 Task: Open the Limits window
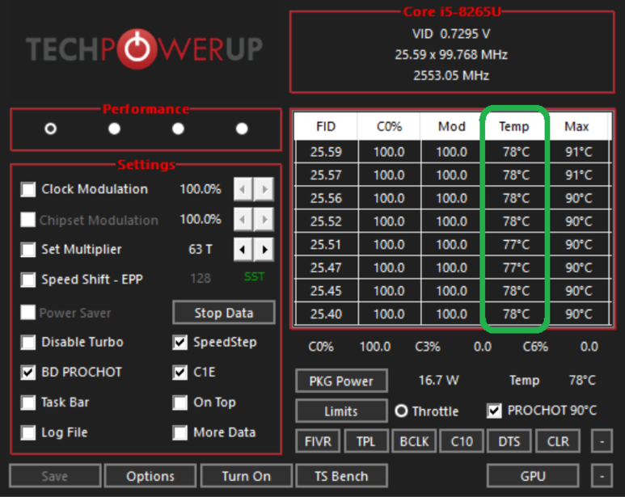(x=341, y=411)
